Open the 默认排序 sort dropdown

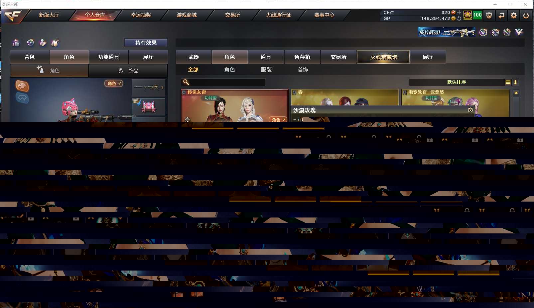click(x=456, y=82)
